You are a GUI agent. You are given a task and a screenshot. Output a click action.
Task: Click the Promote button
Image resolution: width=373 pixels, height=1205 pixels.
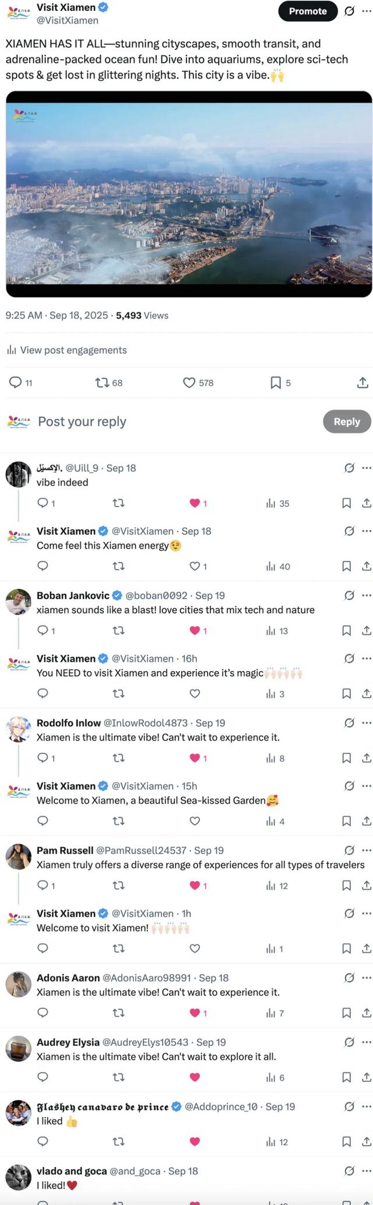(308, 11)
